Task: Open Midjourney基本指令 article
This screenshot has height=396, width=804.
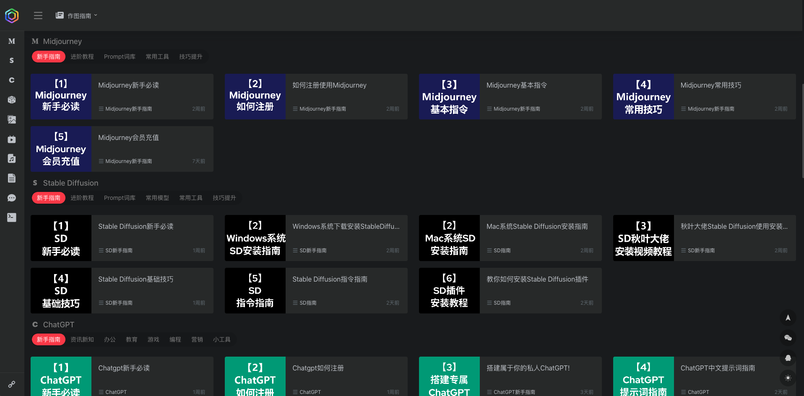Action: pos(517,85)
